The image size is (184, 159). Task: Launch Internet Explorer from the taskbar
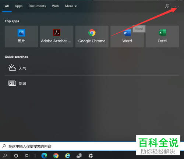click(x=67, y=156)
